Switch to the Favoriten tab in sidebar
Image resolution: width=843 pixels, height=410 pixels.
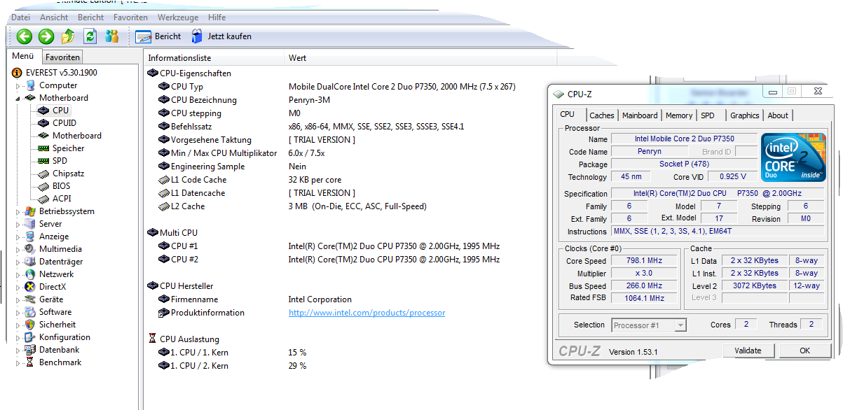click(x=63, y=57)
